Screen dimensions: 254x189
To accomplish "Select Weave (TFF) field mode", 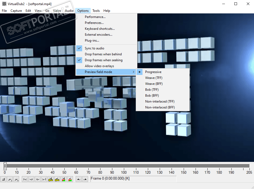I will [x=163, y=78].
